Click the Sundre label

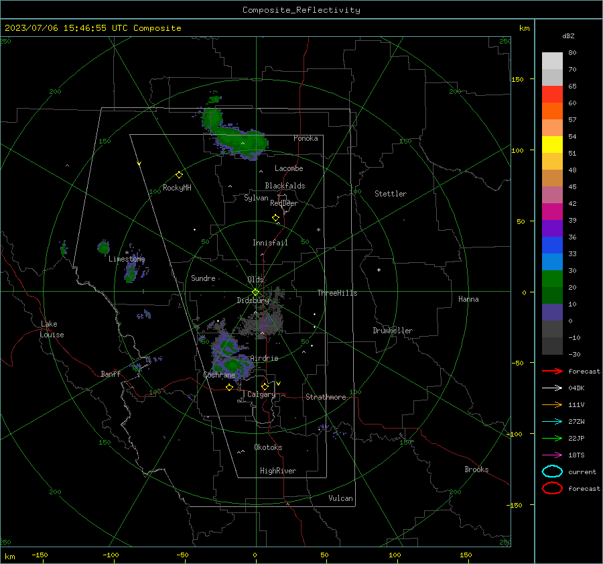(x=203, y=278)
